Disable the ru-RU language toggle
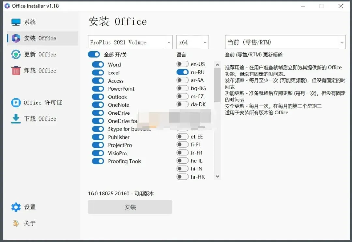 [183, 72]
